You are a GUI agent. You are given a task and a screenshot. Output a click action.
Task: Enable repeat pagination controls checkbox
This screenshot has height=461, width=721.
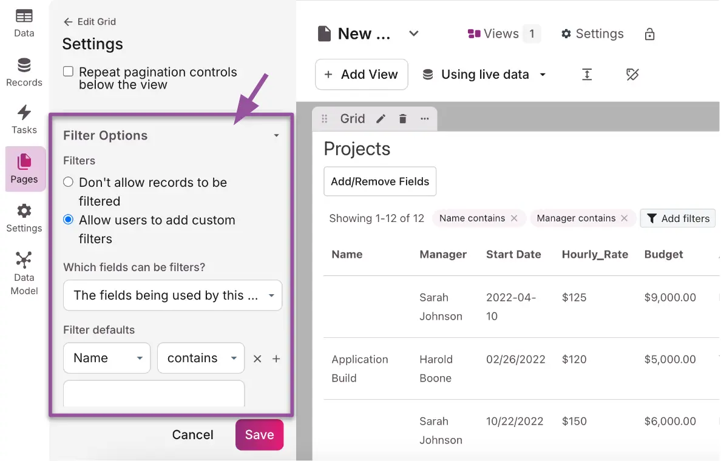(x=69, y=72)
